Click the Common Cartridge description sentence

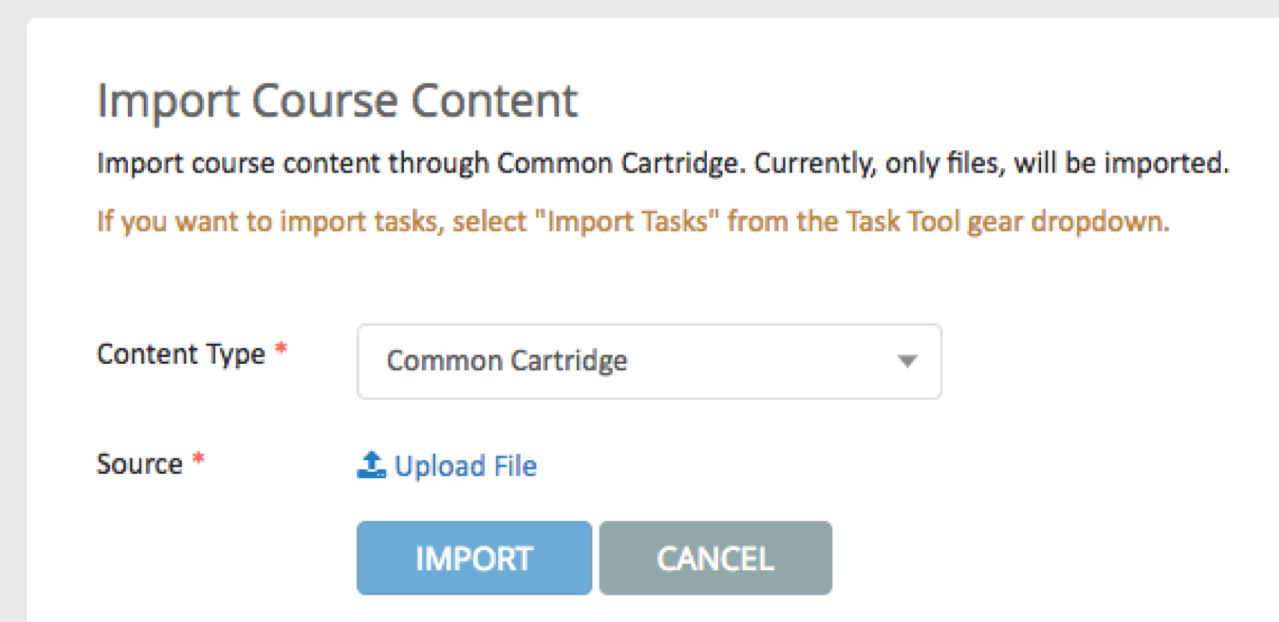(x=663, y=163)
